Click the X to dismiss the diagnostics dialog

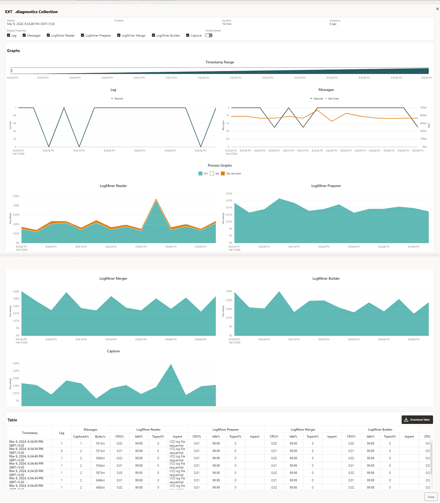[x=437, y=8]
